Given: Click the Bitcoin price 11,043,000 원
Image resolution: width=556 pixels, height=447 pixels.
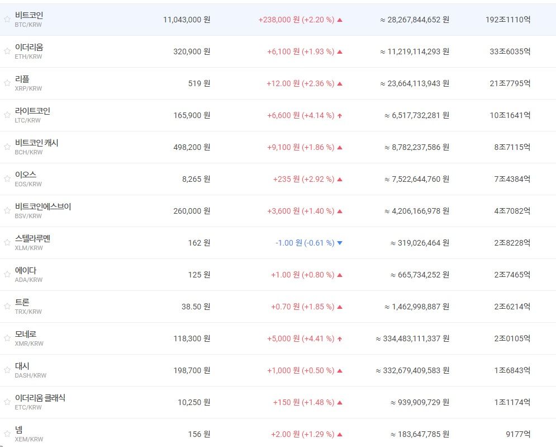Looking at the screenshot, I should point(187,20).
